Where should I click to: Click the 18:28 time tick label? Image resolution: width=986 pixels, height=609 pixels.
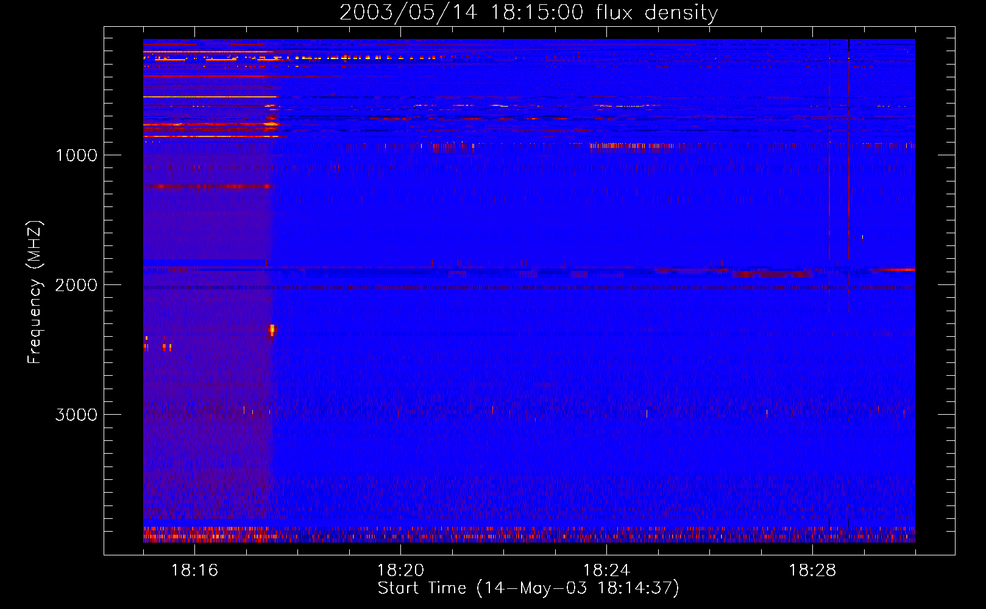(812, 571)
